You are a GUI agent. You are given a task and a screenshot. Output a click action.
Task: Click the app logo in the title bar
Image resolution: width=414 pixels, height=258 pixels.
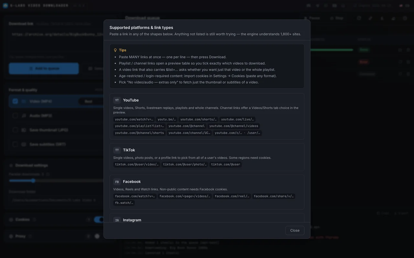[5, 5]
